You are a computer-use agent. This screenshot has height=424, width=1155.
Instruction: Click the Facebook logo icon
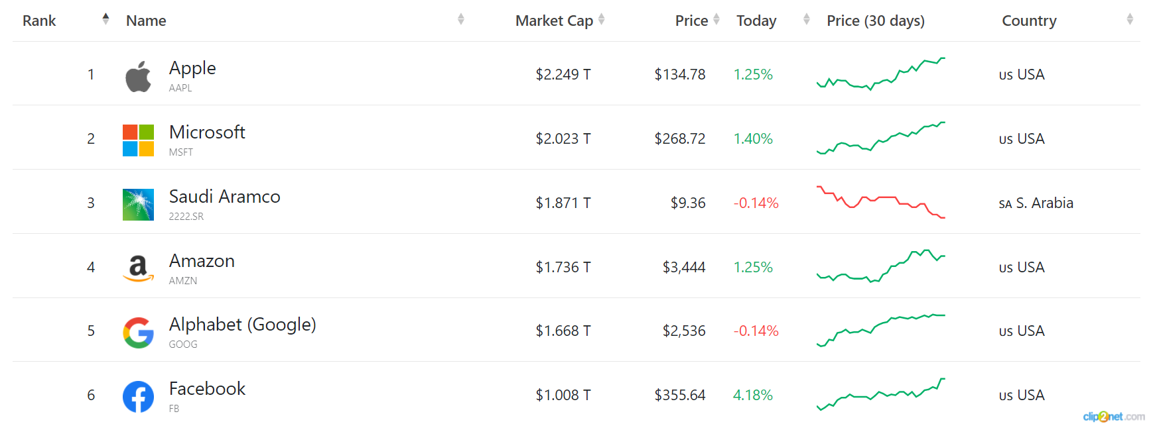[138, 397]
